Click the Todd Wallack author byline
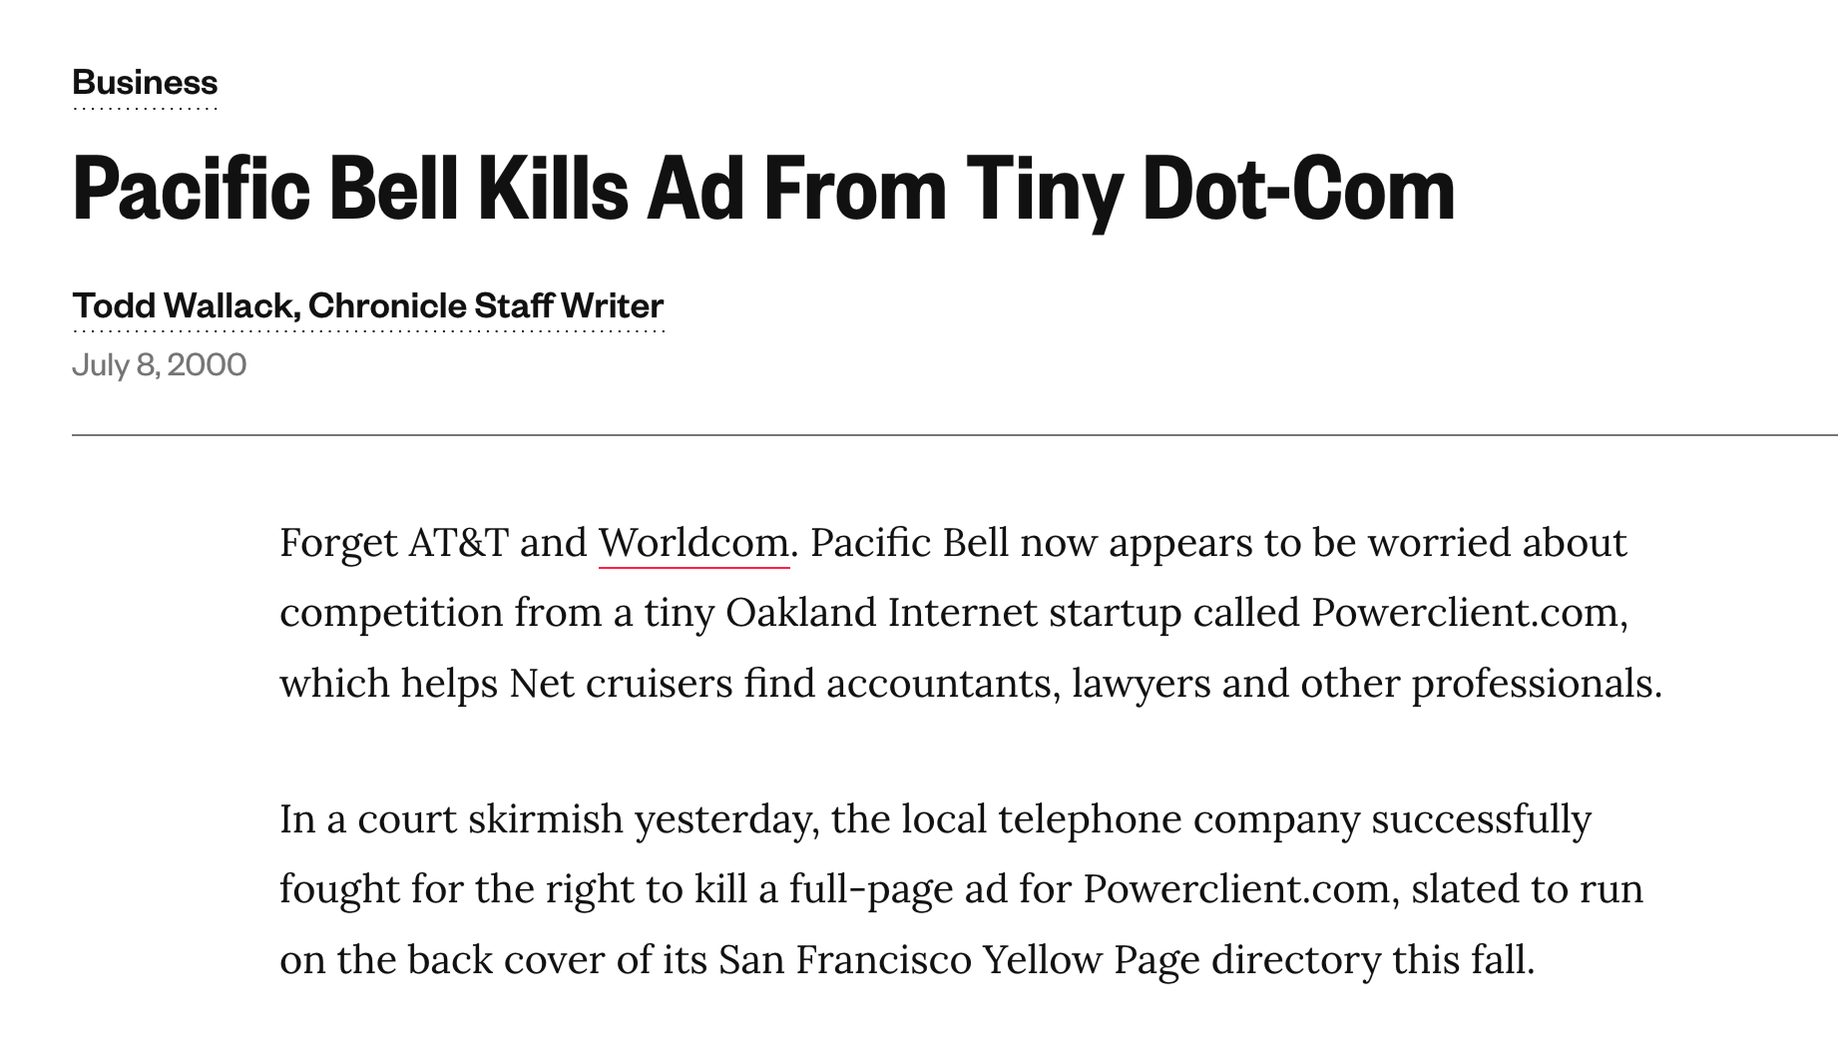This screenshot has width=1838, height=1048. point(185,305)
